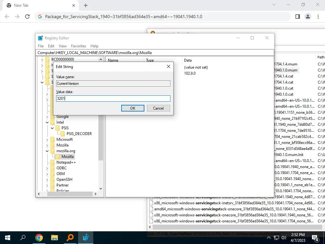Select the PSIS_DECODER key

click(79, 134)
